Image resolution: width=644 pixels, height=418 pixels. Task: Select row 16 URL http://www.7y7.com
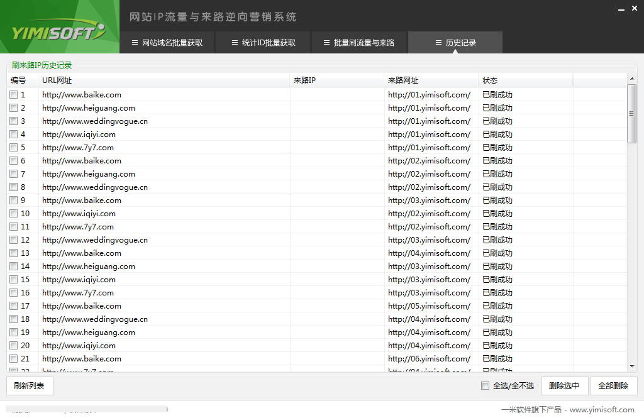point(78,293)
